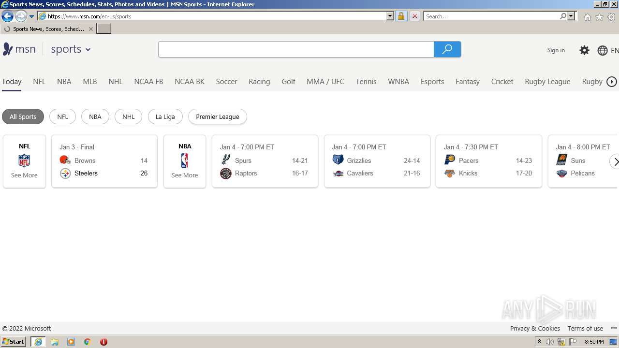
Task: Show next game cards arrow
Action: click(615, 162)
